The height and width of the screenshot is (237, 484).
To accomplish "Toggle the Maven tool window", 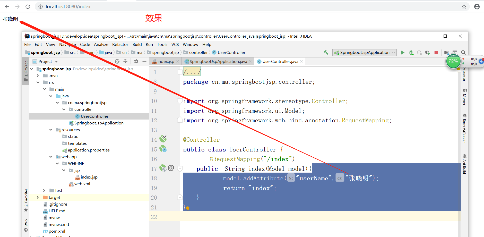I will click(464, 97).
